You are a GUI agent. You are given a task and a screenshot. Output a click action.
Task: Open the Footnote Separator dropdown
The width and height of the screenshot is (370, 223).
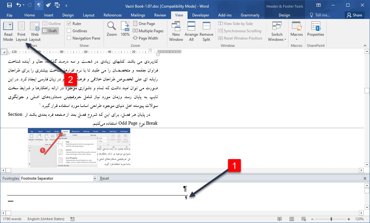(x=95, y=178)
